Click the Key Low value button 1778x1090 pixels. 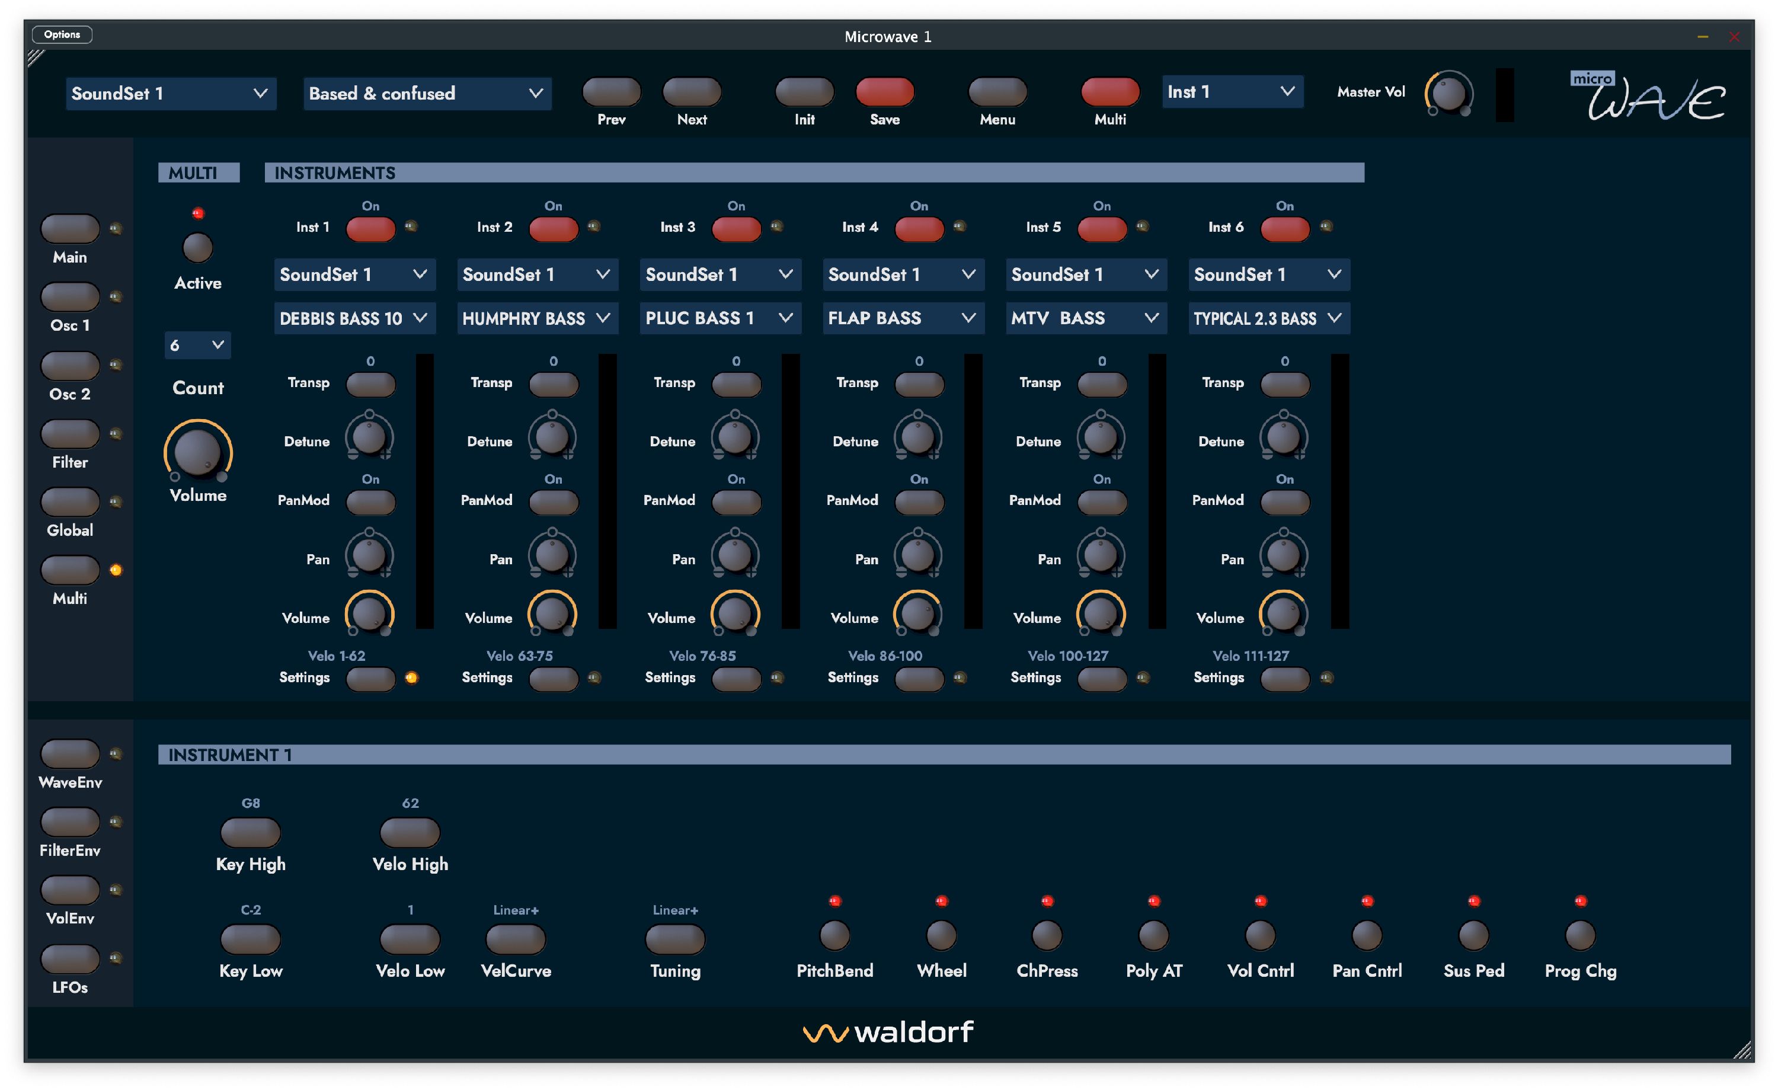tap(250, 939)
